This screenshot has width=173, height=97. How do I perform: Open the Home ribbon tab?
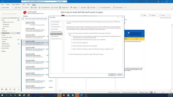(8, 5)
